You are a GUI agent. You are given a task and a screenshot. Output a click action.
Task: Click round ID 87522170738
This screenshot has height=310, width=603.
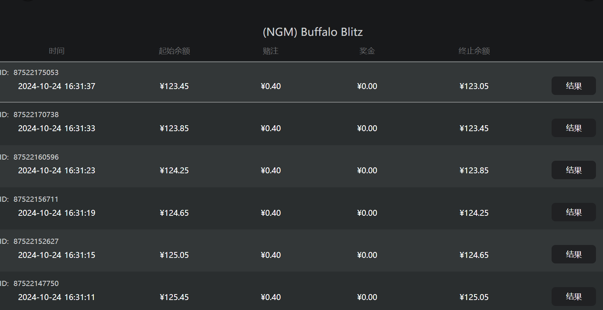tap(36, 115)
